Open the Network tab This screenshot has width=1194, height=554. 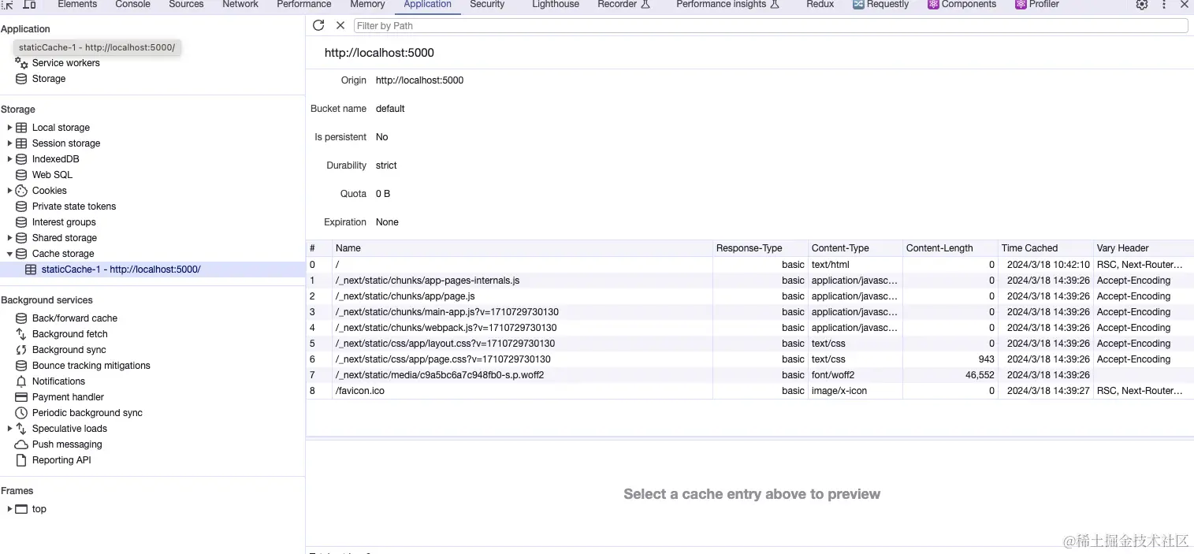point(240,5)
